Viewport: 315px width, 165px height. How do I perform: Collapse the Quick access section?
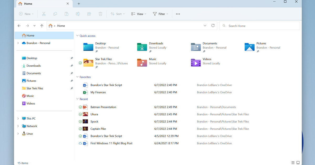(77, 36)
